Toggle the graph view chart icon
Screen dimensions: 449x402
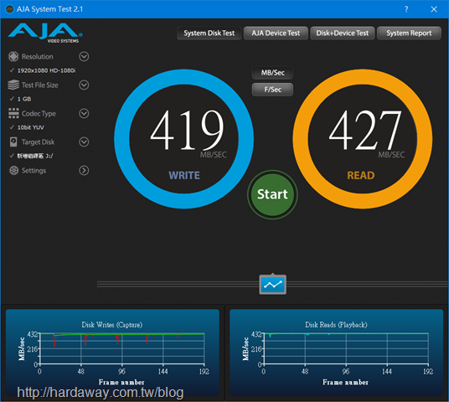[x=272, y=284]
